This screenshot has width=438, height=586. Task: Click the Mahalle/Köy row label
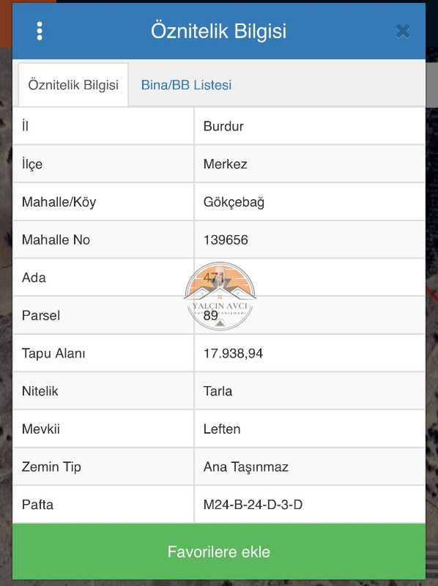pyautogui.click(x=59, y=202)
